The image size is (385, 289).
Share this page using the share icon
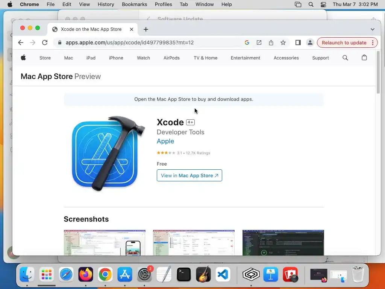point(271,43)
